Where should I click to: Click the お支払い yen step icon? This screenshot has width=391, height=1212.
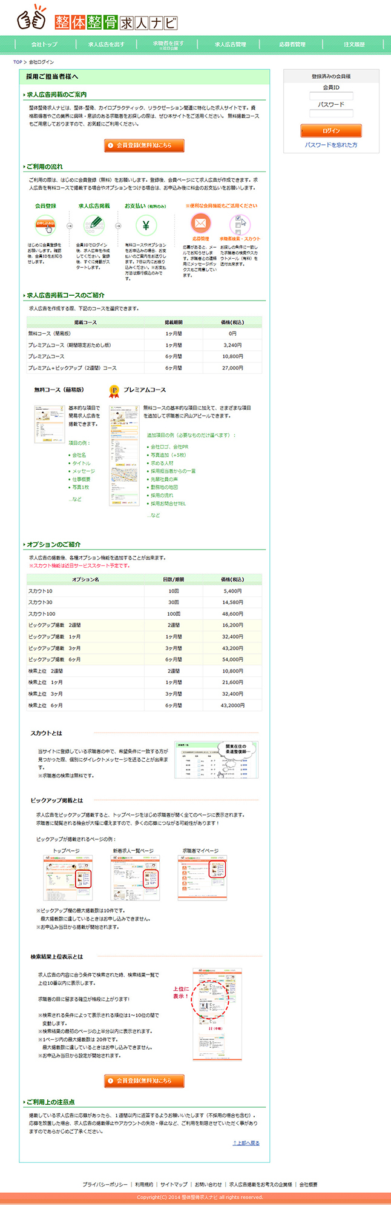click(145, 225)
